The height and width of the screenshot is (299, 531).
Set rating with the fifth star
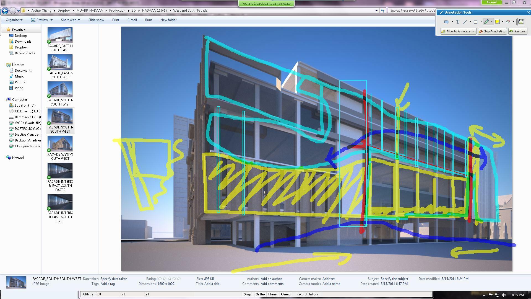click(179, 279)
